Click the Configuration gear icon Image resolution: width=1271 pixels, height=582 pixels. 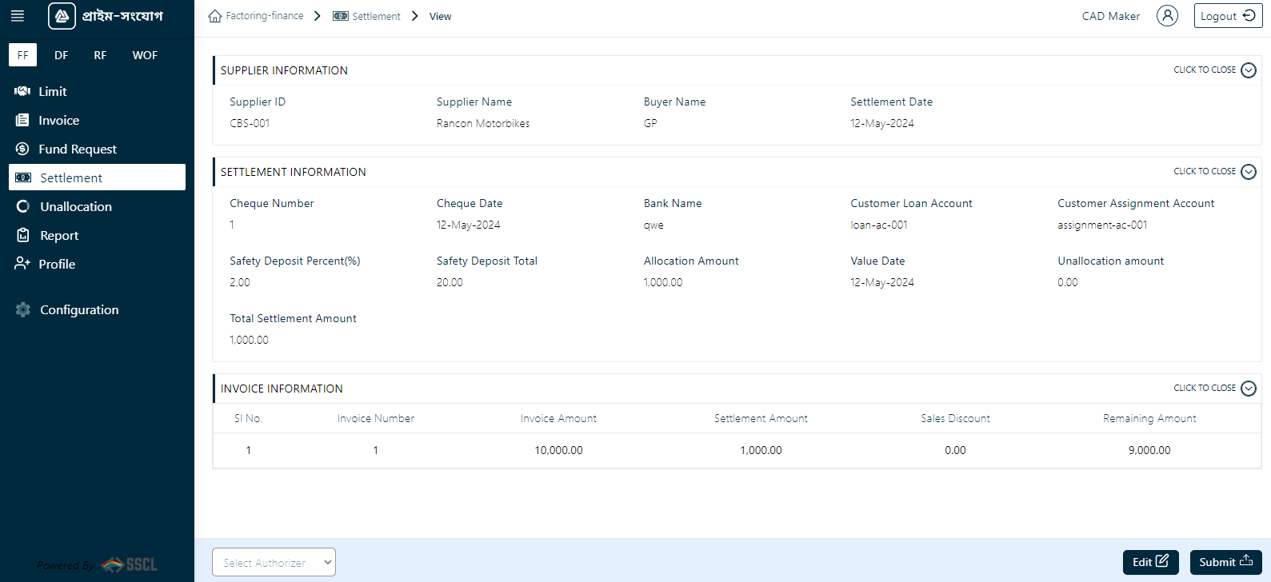pyautogui.click(x=23, y=309)
